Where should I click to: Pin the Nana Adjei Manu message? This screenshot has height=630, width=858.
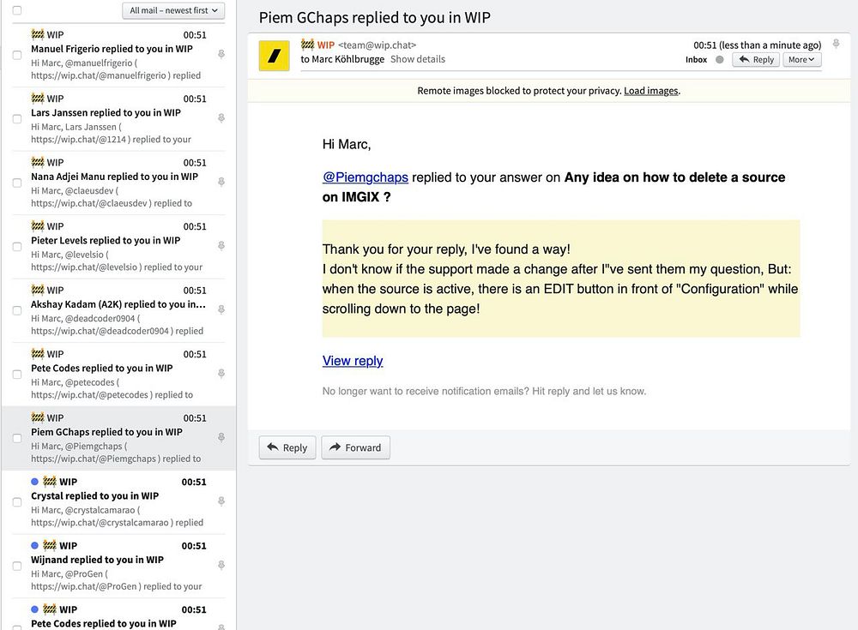(221, 182)
